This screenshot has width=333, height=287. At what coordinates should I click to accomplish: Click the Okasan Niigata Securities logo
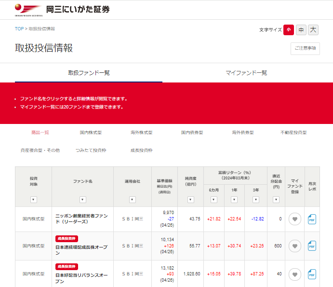coord(62,10)
